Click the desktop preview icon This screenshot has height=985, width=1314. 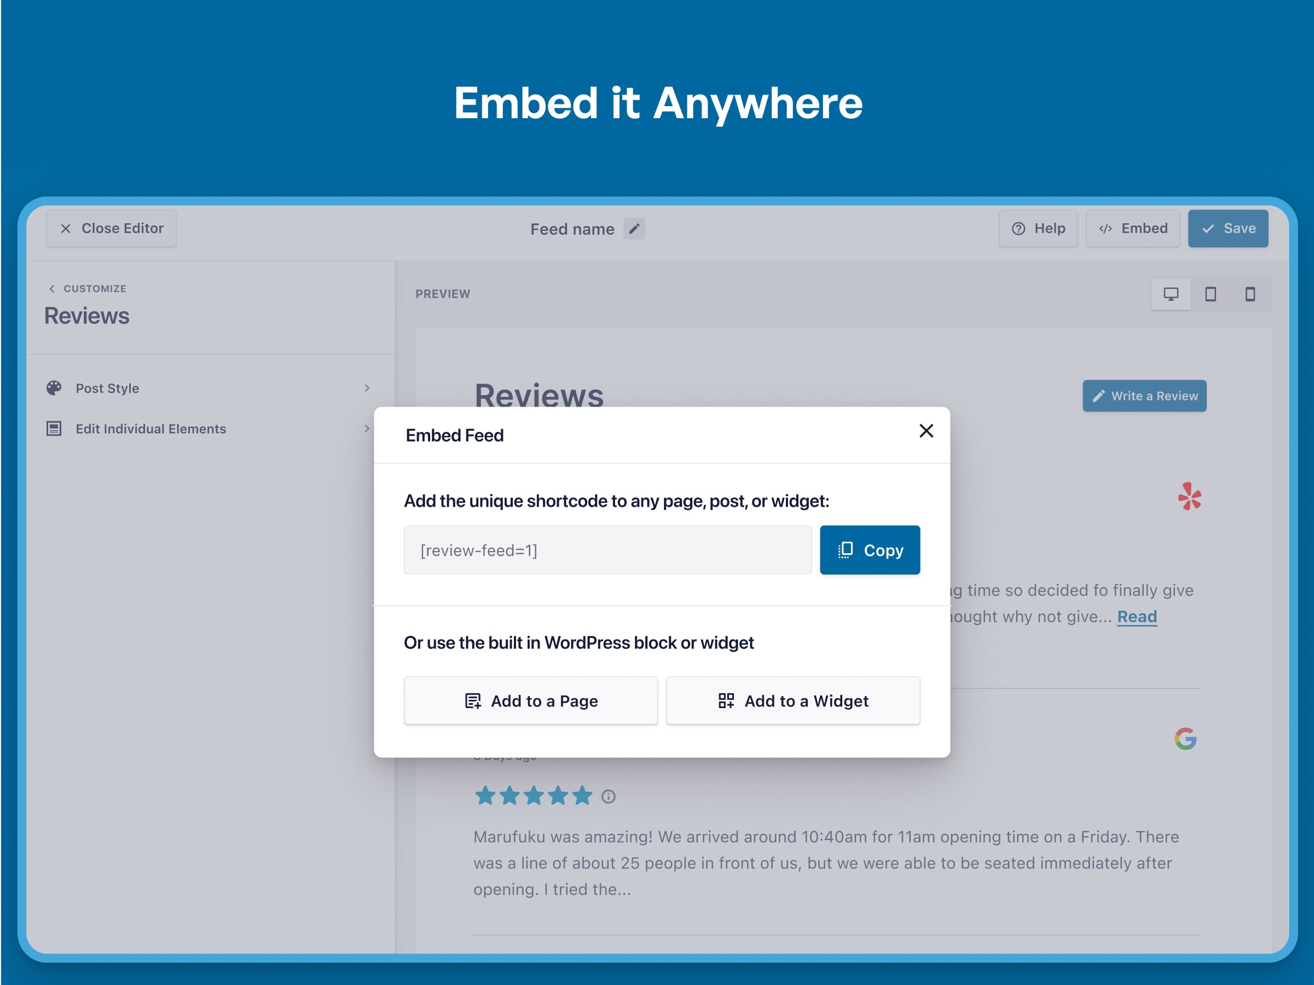click(1170, 294)
